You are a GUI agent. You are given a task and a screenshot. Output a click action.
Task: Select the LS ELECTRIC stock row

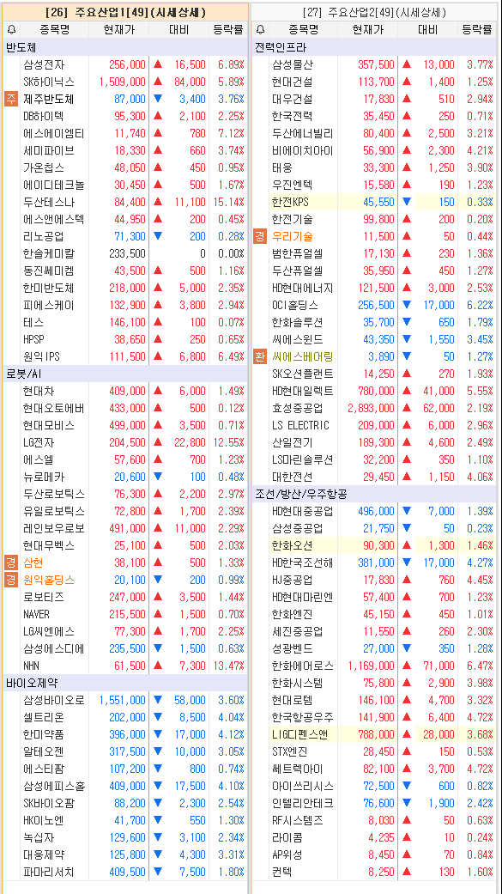374,425
